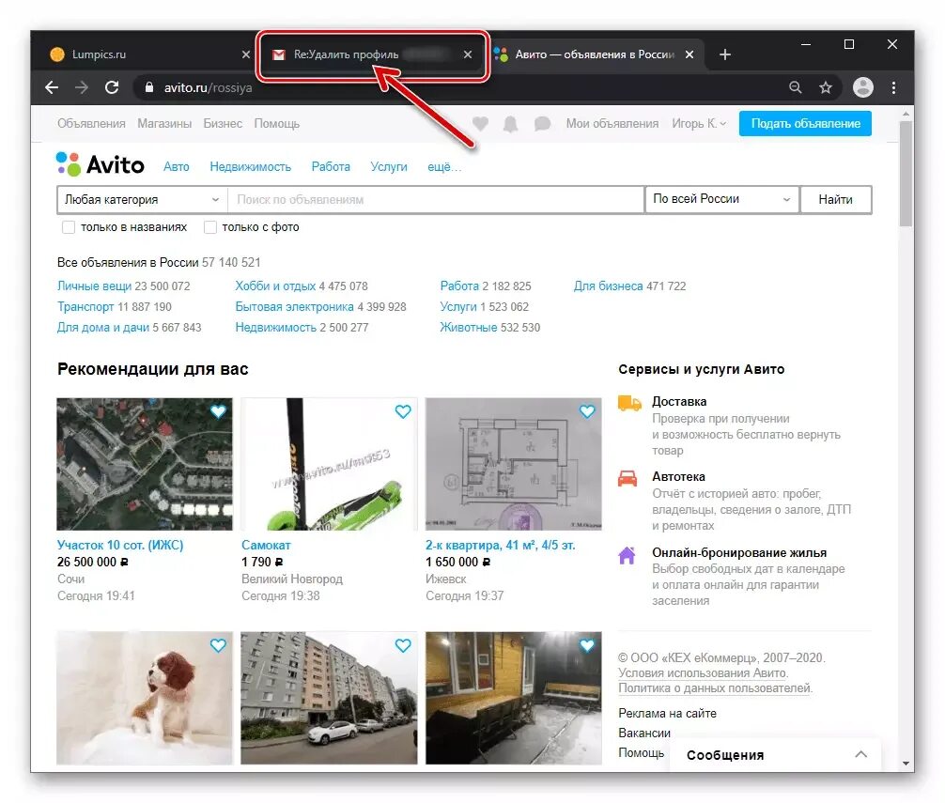The height and width of the screenshot is (803, 945).
Task: Bookmark this page with the star icon
Action: click(826, 88)
